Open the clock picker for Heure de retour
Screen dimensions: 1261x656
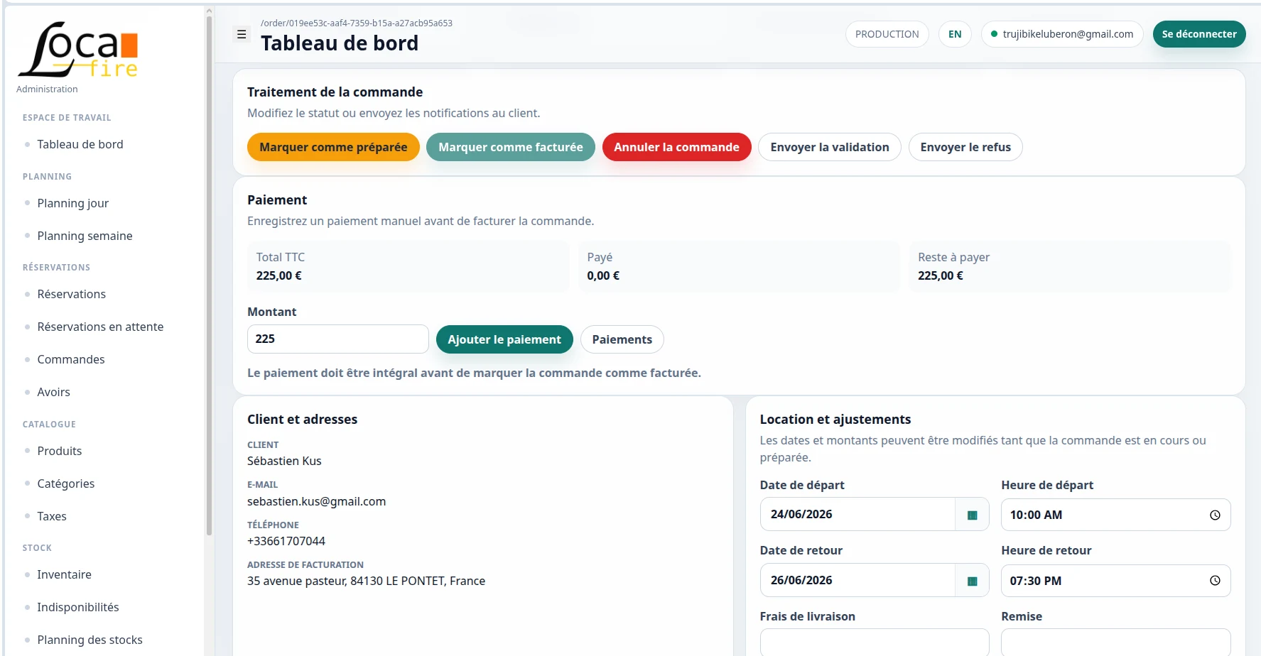click(1215, 581)
